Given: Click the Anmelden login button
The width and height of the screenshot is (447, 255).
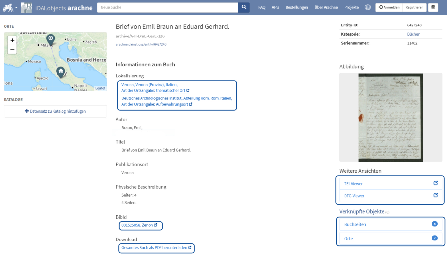Looking at the screenshot, I should tap(389, 7).
